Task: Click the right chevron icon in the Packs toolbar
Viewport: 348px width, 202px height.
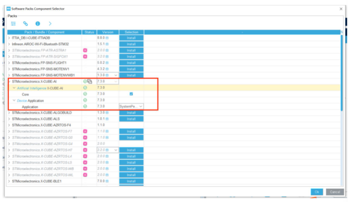Action: (50, 24)
